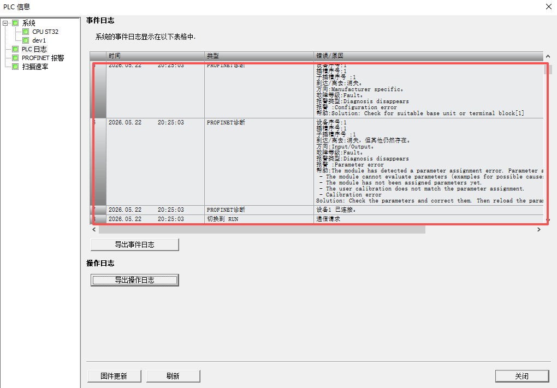This screenshot has width=557, height=388.
Task: Refresh the log with the 刷新 button
Action: 173,377
